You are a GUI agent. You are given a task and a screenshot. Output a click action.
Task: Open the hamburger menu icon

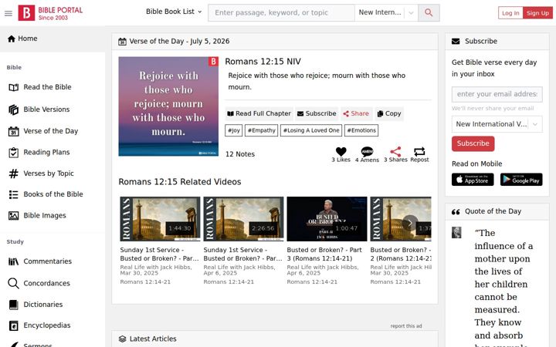tap(8, 13)
